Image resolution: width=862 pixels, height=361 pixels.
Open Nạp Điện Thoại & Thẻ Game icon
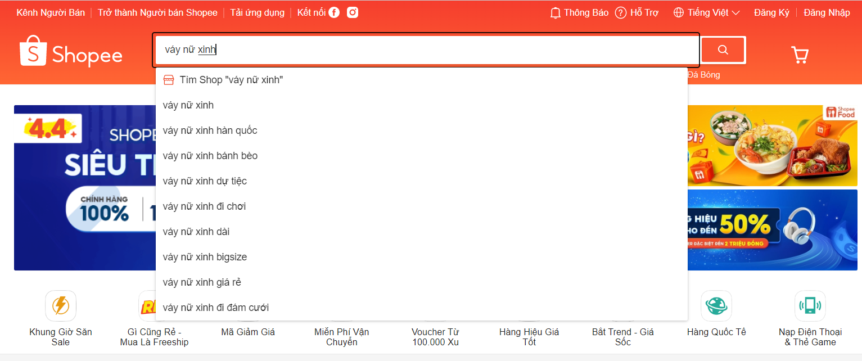810,306
